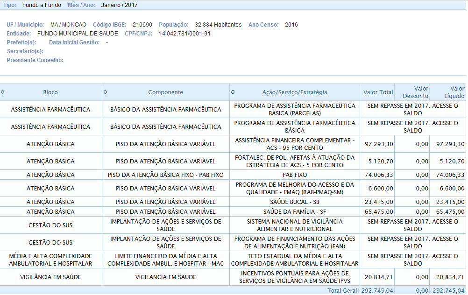Open the saldo notice in the Vigilância Alimentar row
Viewport: 468px width, 295px height.
[412, 225]
